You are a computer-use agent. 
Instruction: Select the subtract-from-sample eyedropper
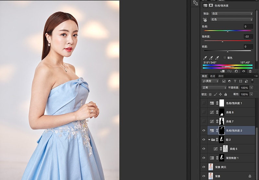pos(217,58)
